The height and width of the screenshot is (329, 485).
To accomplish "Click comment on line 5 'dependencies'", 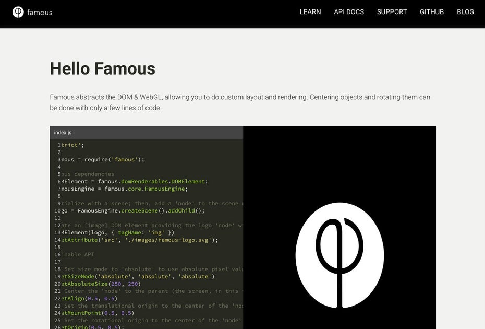I will pyautogui.click(x=88, y=174).
